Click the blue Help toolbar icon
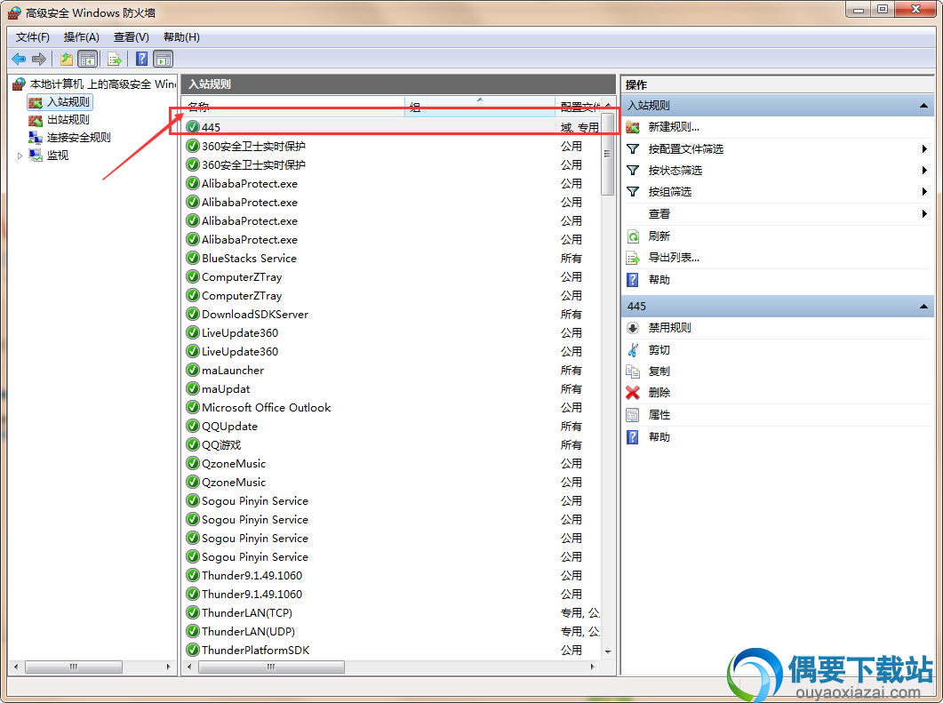Screen dimensions: 943x703 [142, 59]
